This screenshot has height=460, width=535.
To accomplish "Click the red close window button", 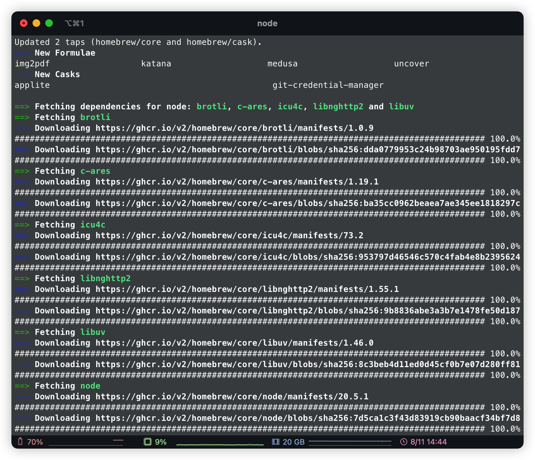I will click(x=24, y=23).
